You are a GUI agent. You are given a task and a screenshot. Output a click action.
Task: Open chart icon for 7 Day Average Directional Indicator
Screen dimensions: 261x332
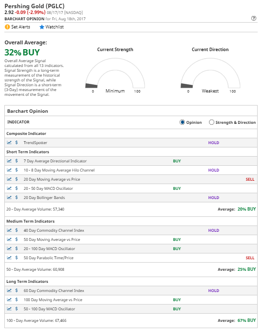pyautogui.click(x=9, y=161)
